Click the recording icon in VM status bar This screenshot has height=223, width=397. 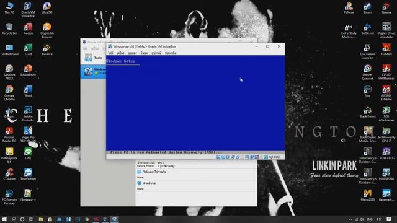coord(252,157)
